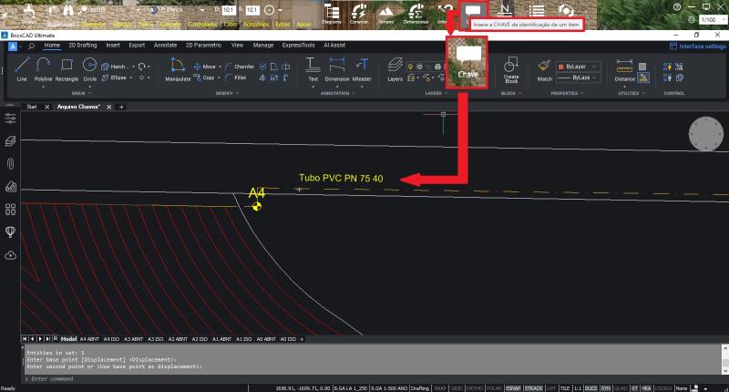This screenshot has height=392, width=729.
Task: Click the Match properties brush icon
Action: click(x=544, y=68)
